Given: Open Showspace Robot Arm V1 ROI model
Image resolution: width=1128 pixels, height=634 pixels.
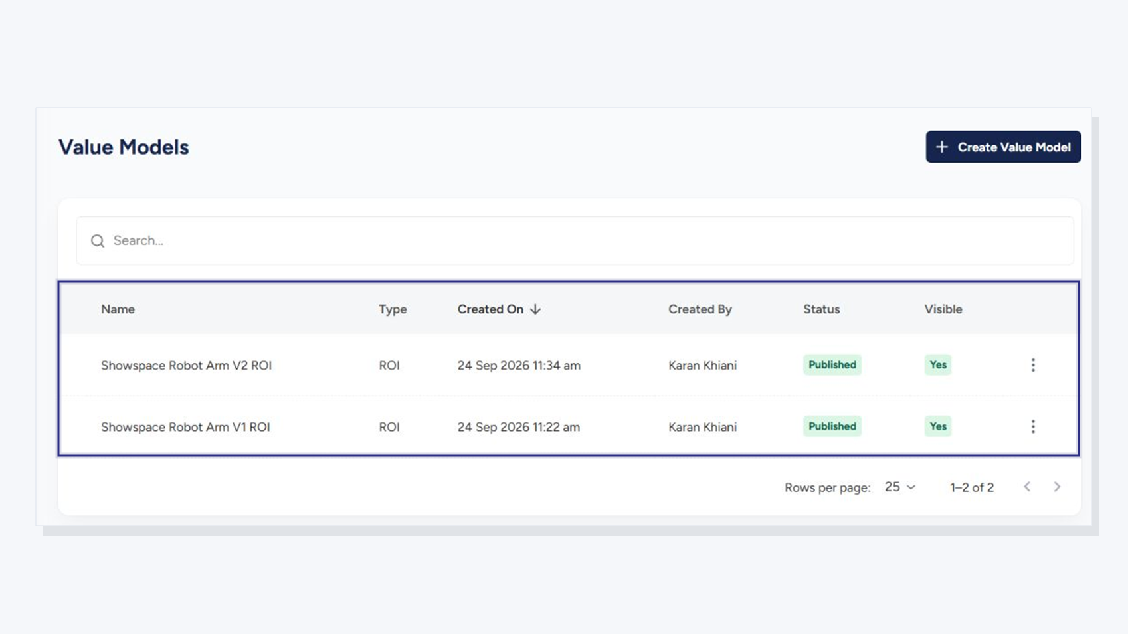Looking at the screenshot, I should 185,427.
